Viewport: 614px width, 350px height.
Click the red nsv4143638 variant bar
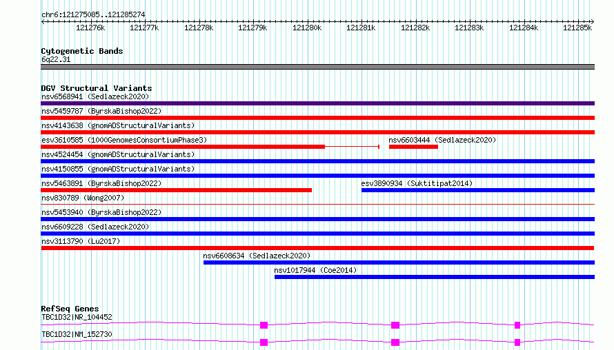[x=317, y=132]
